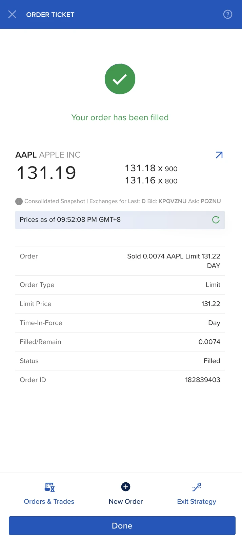Click the consolidated snapshot info icon

[x=19, y=201]
